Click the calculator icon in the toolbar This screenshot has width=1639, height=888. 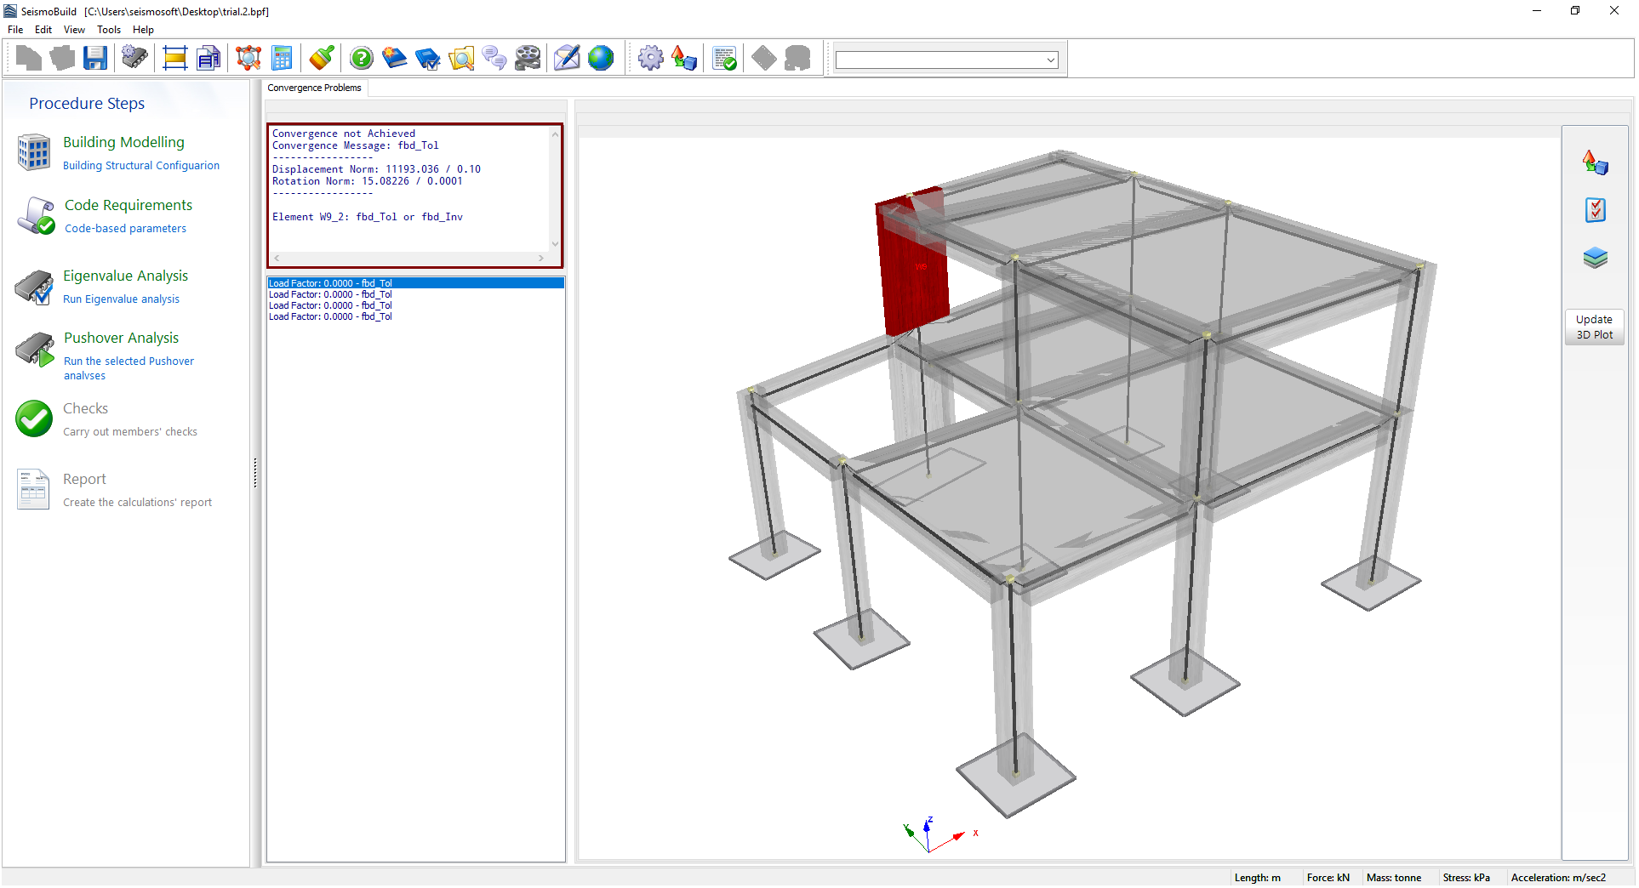tap(282, 59)
